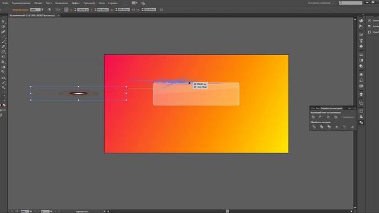Click Divide in Pathfinder bottom row
Viewport: 379px width, 213px height.
[314, 127]
